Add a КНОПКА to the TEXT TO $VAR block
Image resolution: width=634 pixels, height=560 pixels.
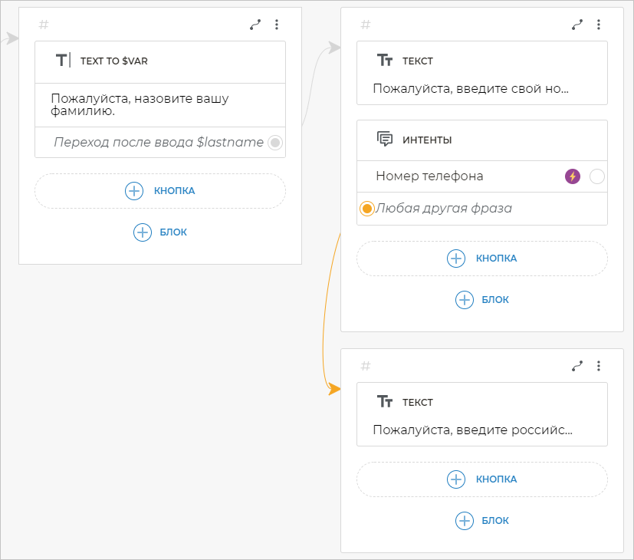(160, 191)
